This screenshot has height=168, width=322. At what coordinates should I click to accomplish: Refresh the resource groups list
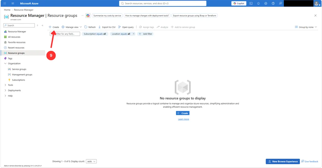(x=90, y=27)
